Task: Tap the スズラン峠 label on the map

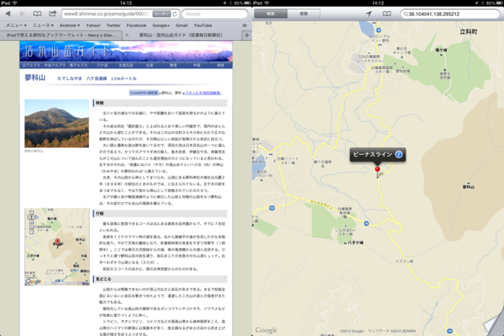Action: click(x=404, y=261)
